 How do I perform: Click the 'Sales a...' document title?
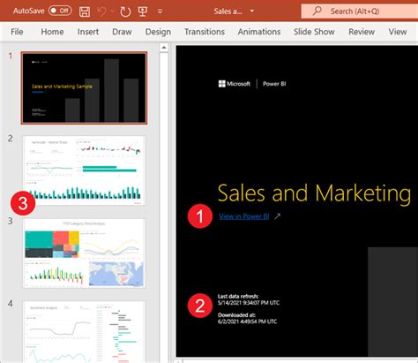(x=228, y=11)
